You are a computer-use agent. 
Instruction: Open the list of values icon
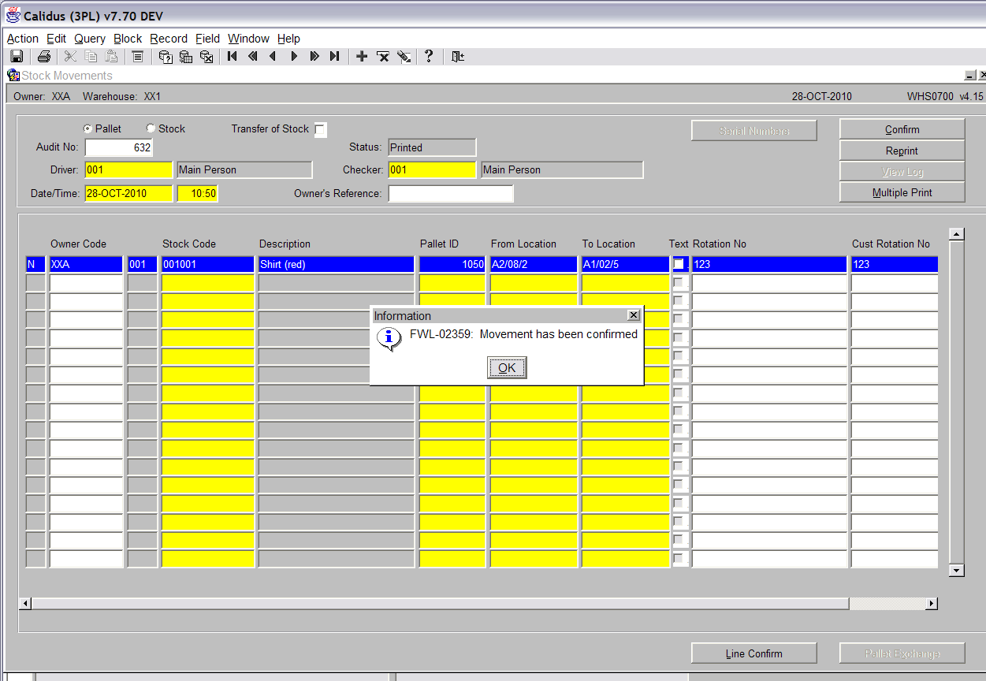tap(138, 56)
